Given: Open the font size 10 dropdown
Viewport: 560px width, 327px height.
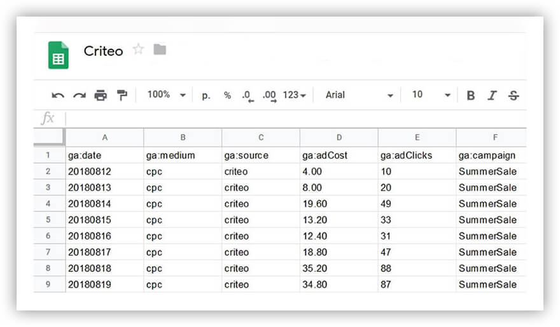Looking at the screenshot, I should point(431,95).
